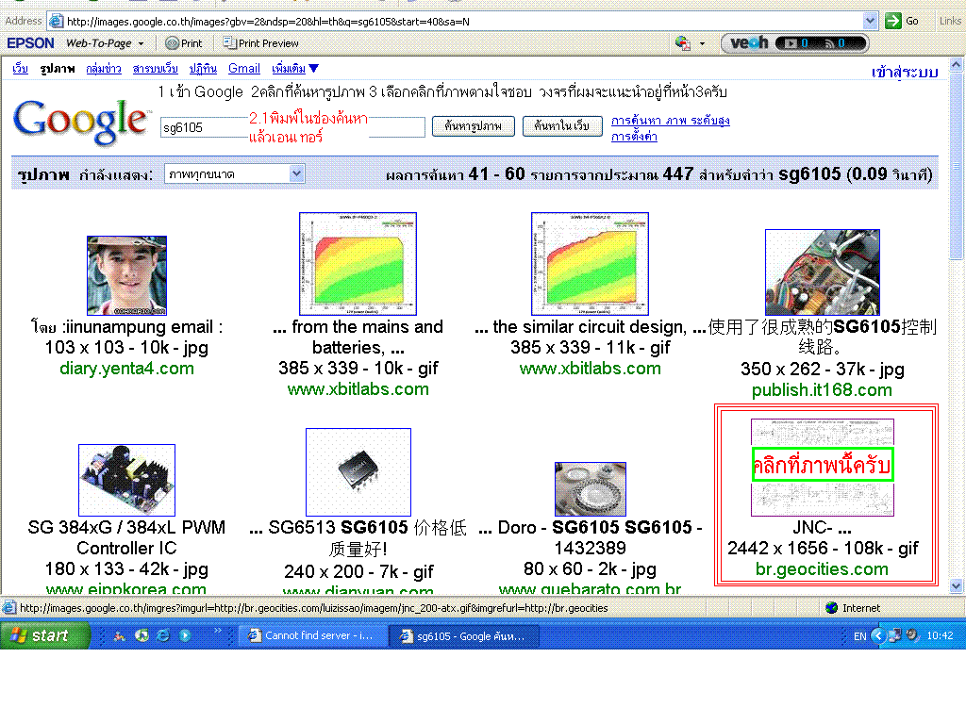Expand the Web-To-Page dropdown arrow
Viewport: 966px width, 724px height.
pyautogui.click(x=142, y=43)
